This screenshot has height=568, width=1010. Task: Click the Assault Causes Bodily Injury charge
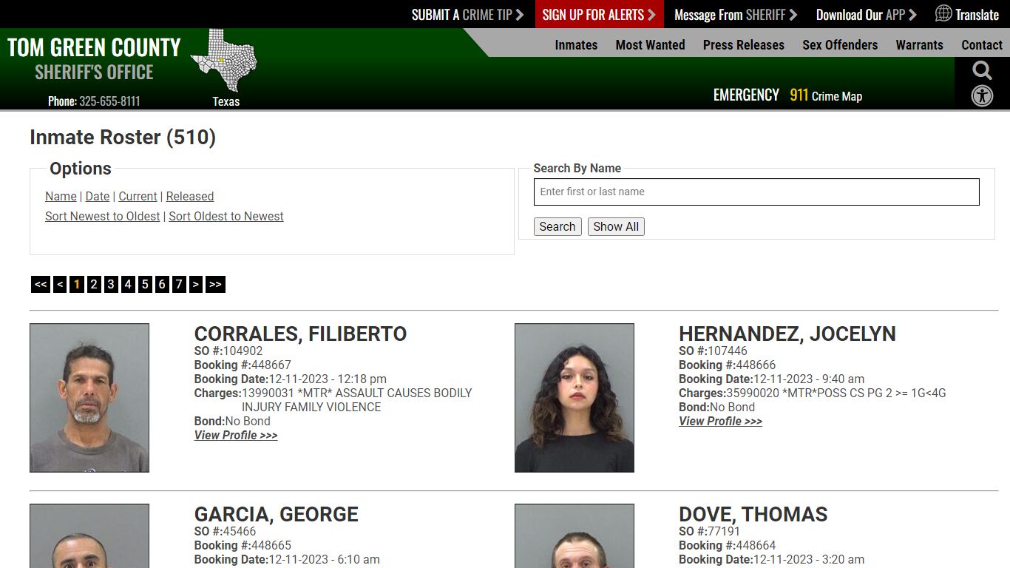click(357, 400)
